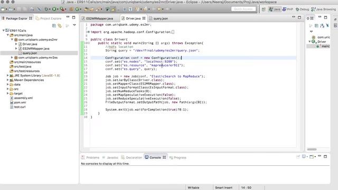Viewport: 338px width, 190px height.
Task: Click the New file wizard toolbar icon
Action: click(3, 9)
